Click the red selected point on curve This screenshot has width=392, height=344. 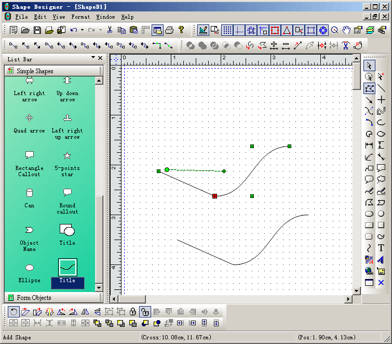pyautogui.click(x=214, y=196)
